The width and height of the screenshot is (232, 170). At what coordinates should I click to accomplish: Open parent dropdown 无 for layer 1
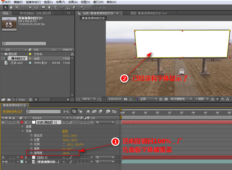click(105, 122)
